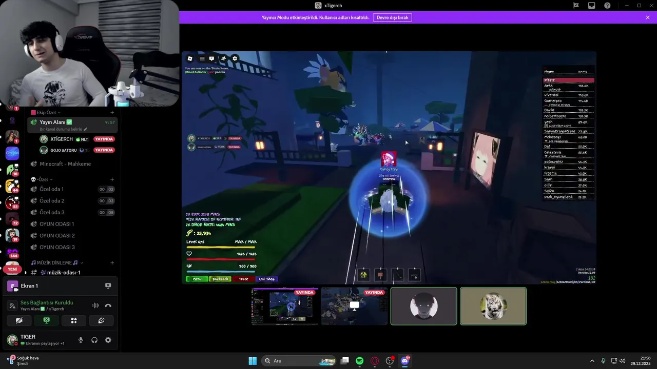Viewport: 657px width, 369px height.
Task: Open the activities button in the voice panel
Action: (74, 320)
